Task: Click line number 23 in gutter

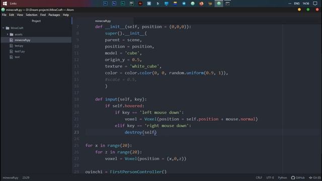Action: pos(76,132)
